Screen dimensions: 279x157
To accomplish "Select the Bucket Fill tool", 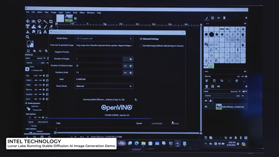I will (x=39, y=27).
